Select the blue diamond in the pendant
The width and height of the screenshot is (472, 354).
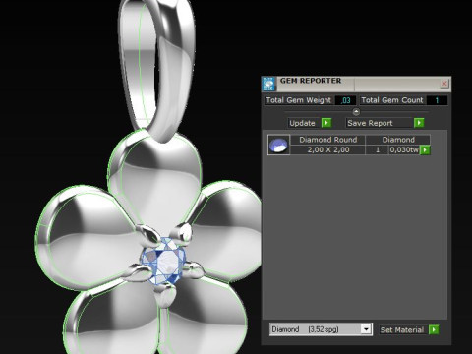(x=163, y=262)
